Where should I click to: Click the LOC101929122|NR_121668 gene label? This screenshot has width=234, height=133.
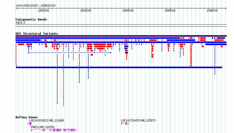[47, 120]
